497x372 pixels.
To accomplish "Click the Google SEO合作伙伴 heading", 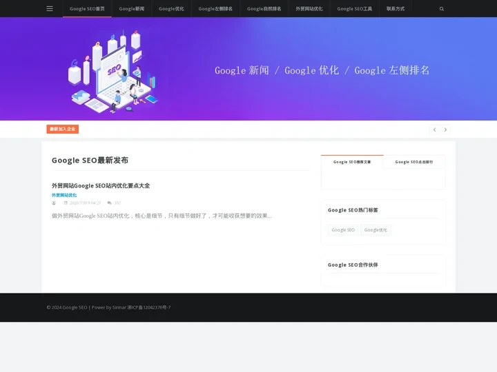I will [x=353, y=265].
